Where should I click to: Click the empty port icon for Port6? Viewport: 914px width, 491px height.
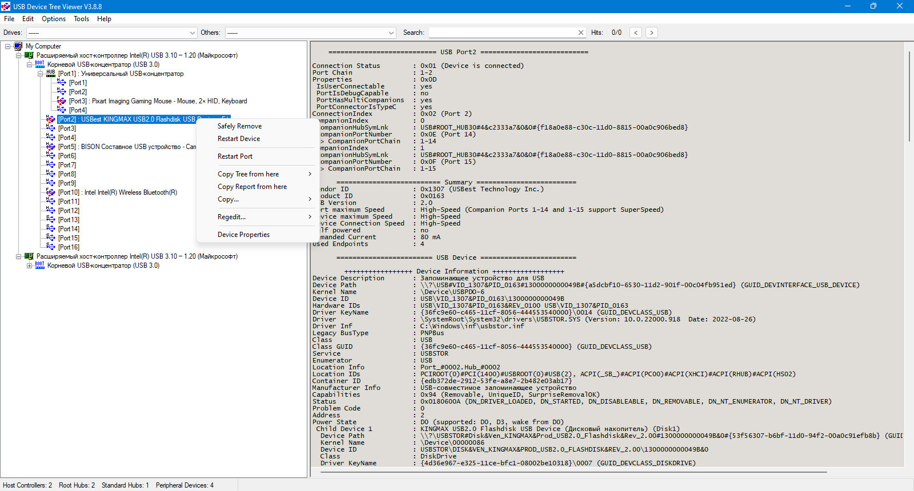51,156
